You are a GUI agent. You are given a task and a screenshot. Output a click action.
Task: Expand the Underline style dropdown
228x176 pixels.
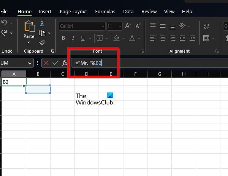tap(90, 38)
